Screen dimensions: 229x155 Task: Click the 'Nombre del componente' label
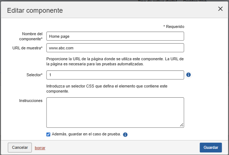pos(32,36)
